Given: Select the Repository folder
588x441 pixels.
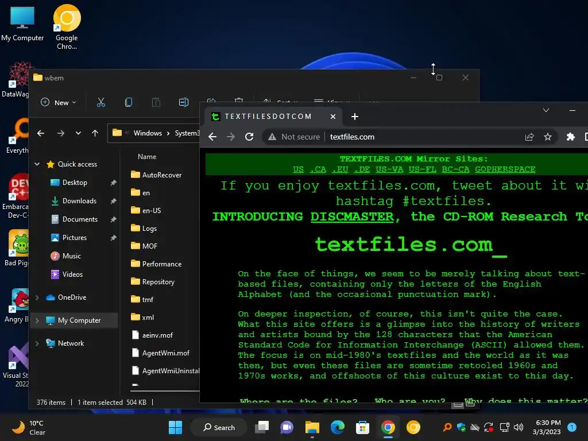Looking at the screenshot, I should [158, 281].
